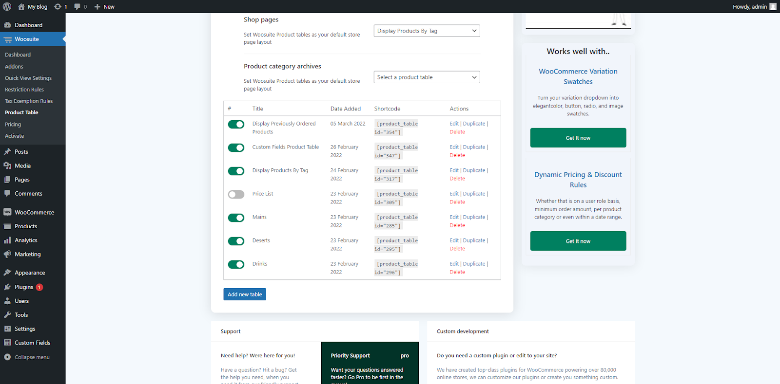Toggle the Drinks table switch
Viewport: 780px width, 384px height.
(236, 264)
